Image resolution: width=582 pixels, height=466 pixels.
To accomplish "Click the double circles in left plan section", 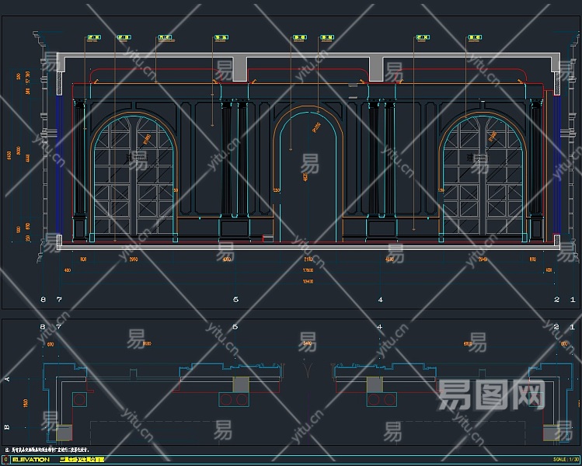I will (234, 400).
